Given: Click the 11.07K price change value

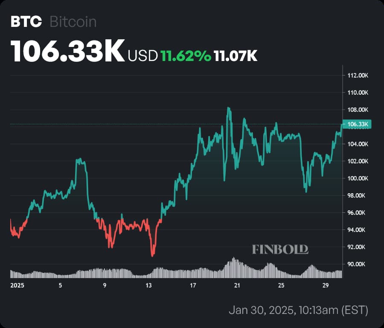Looking at the screenshot, I should point(236,55).
